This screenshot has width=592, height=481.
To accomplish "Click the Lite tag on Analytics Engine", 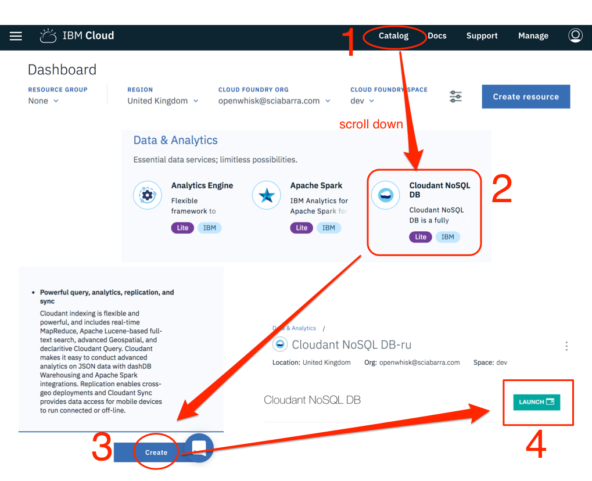I will tap(182, 228).
